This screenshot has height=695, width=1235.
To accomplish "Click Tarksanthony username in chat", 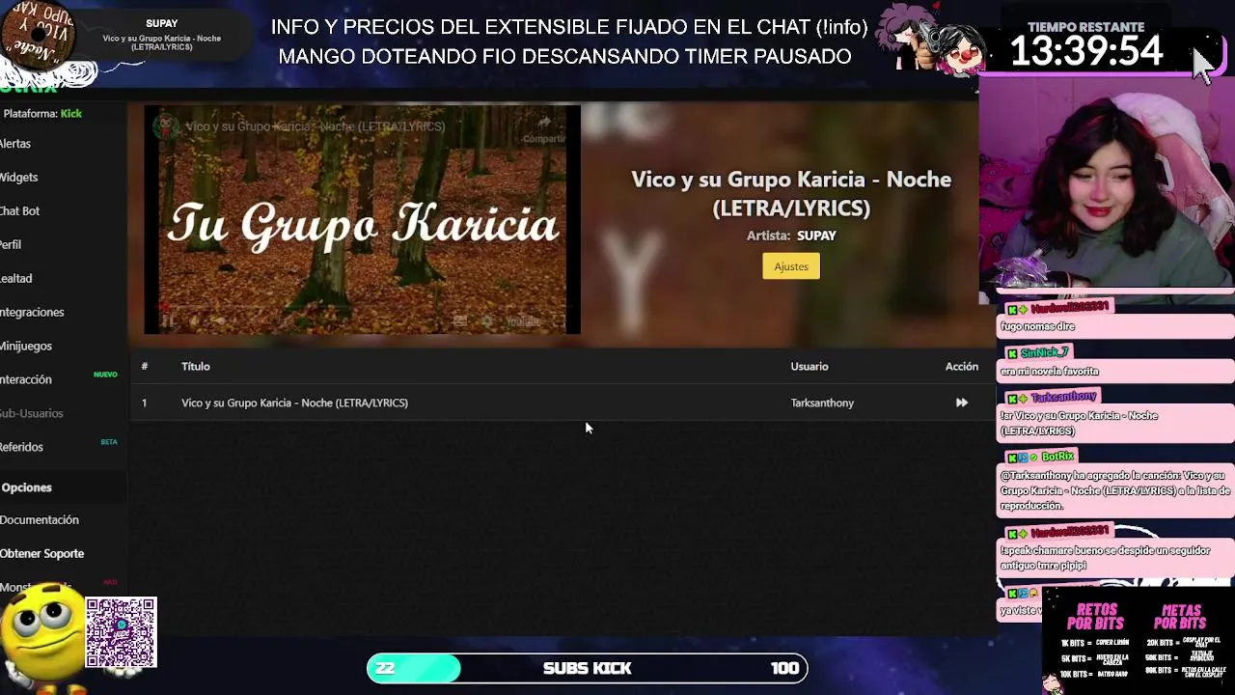I will (1063, 397).
